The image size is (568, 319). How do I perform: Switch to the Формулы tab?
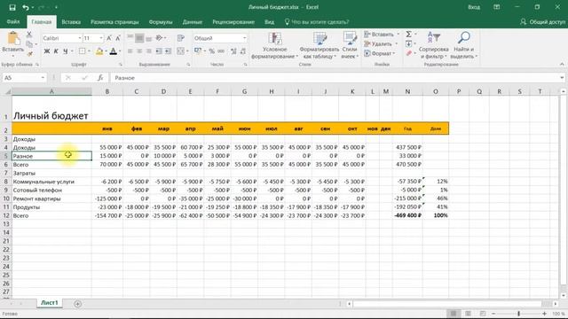point(161,22)
